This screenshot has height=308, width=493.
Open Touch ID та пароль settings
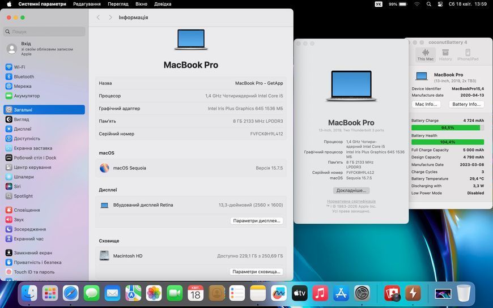[x=30, y=272]
